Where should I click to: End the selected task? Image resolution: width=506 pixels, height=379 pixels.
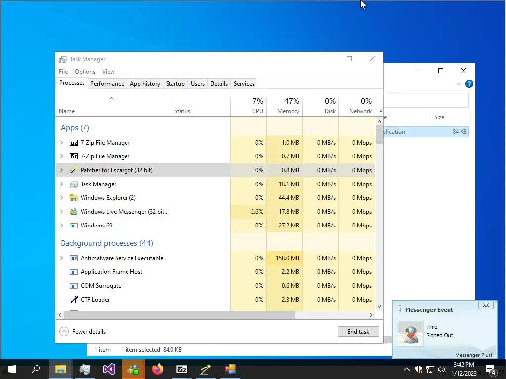click(x=358, y=332)
